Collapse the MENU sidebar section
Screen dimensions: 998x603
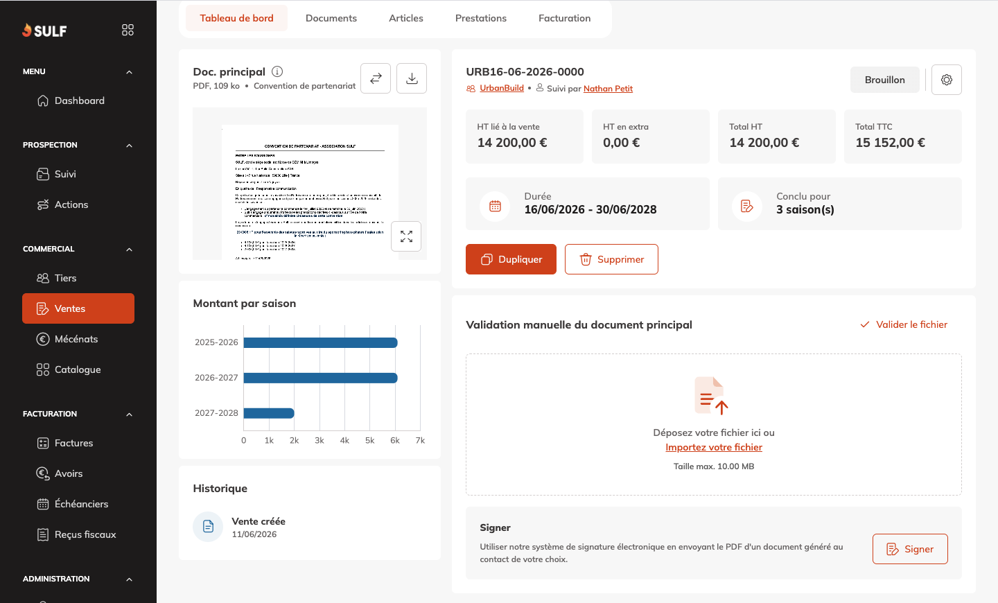[x=129, y=72]
